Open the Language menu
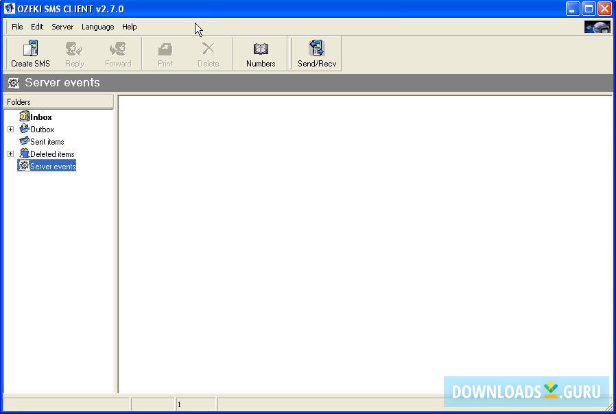Viewport: 616px width, 414px height. [97, 27]
